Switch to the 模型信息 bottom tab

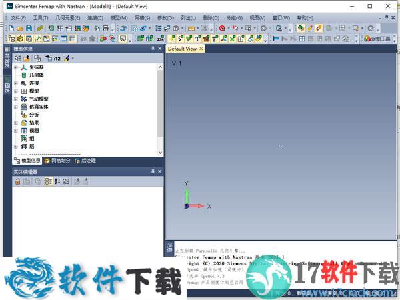27,161
